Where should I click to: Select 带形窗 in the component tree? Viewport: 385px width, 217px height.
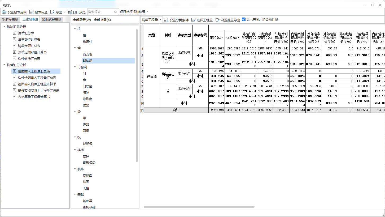coord(87,99)
